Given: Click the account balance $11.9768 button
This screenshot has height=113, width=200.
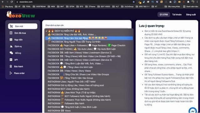Looking at the screenshot, I should click(x=164, y=15).
